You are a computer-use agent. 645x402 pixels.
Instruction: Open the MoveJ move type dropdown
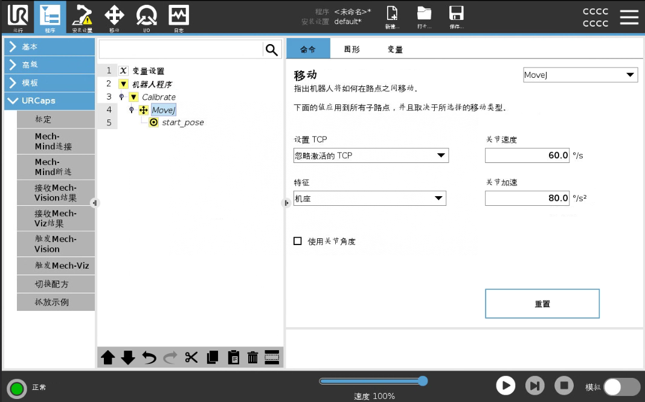[580, 75]
